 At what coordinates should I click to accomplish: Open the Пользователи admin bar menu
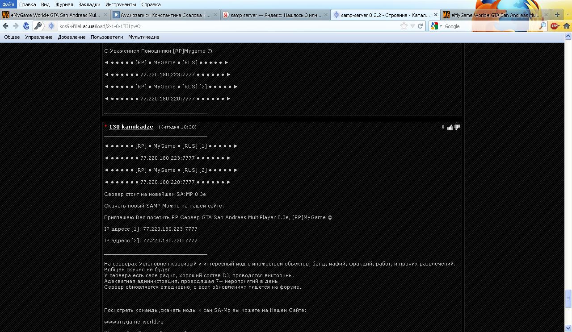107,37
